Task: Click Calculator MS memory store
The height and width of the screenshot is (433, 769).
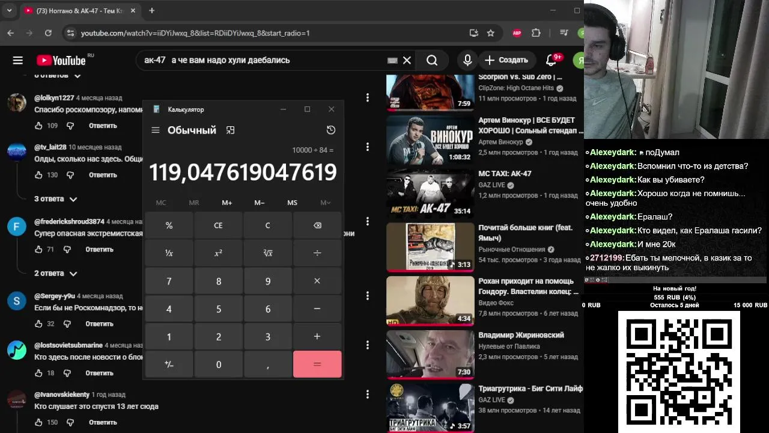Action: [292, 203]
